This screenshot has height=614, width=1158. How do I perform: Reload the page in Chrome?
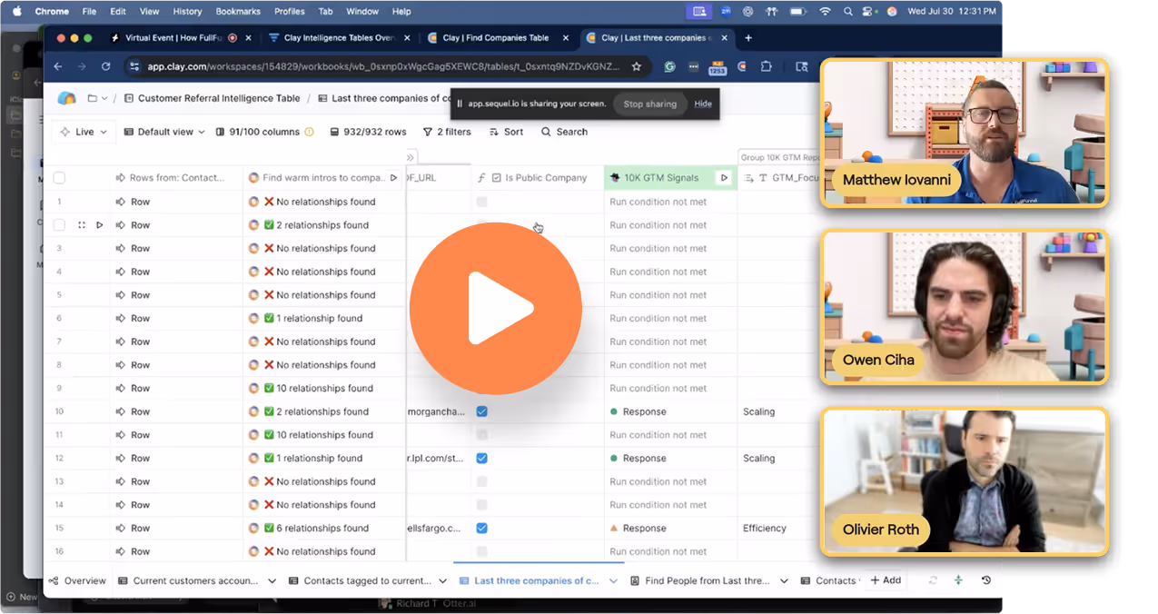[x=105, y=66]
